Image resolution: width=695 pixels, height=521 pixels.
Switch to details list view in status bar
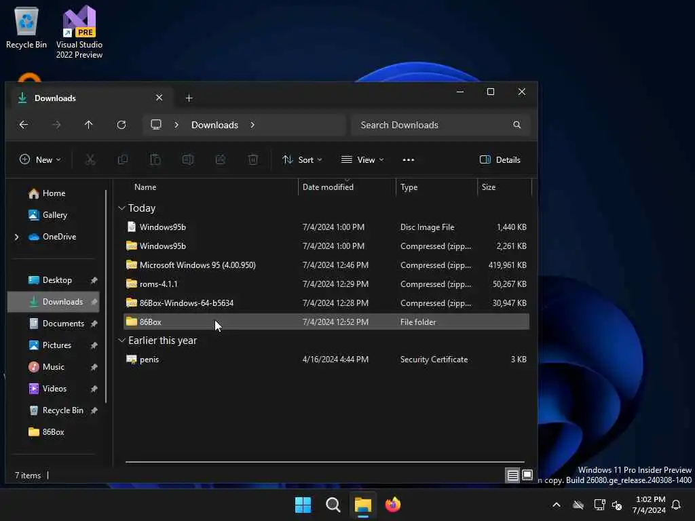coord(513,476)
